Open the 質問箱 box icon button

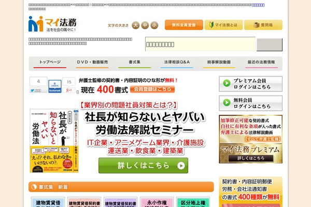pos(263,25)
